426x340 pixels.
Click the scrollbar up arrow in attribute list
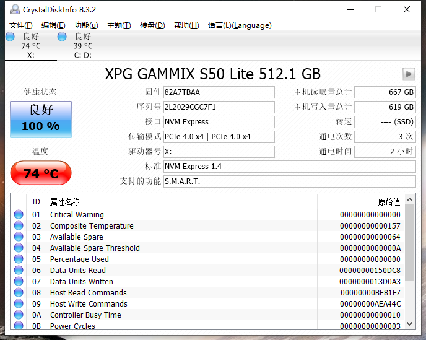[x=410, y=200]
